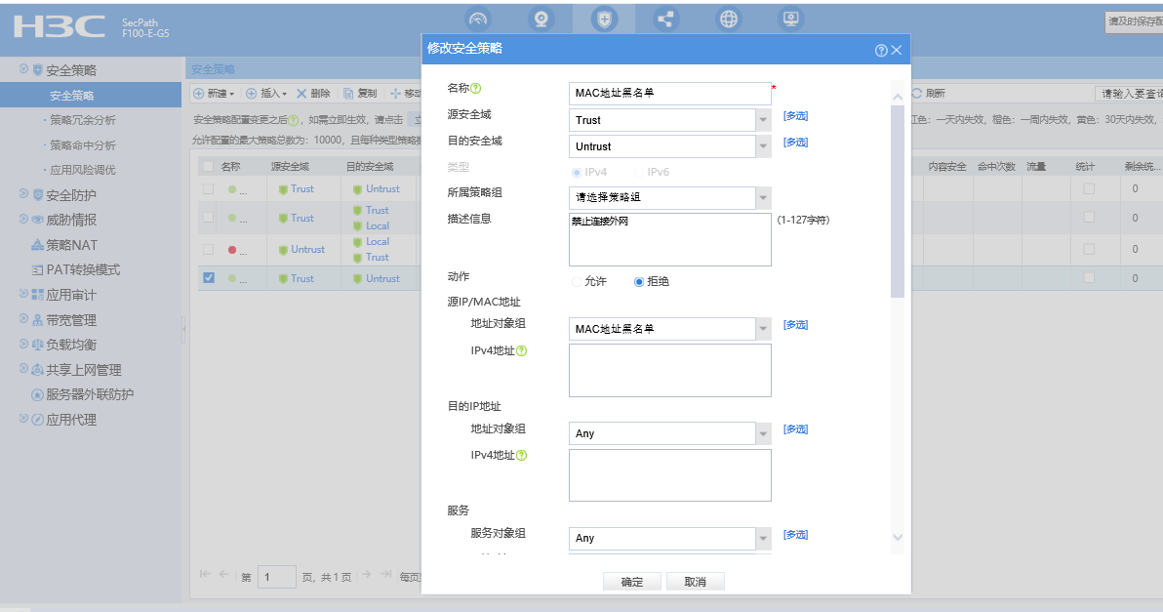1163x612 pixels.
Task: Click the dialog vertical scrollbar thumb
Action: click(898, 201)
